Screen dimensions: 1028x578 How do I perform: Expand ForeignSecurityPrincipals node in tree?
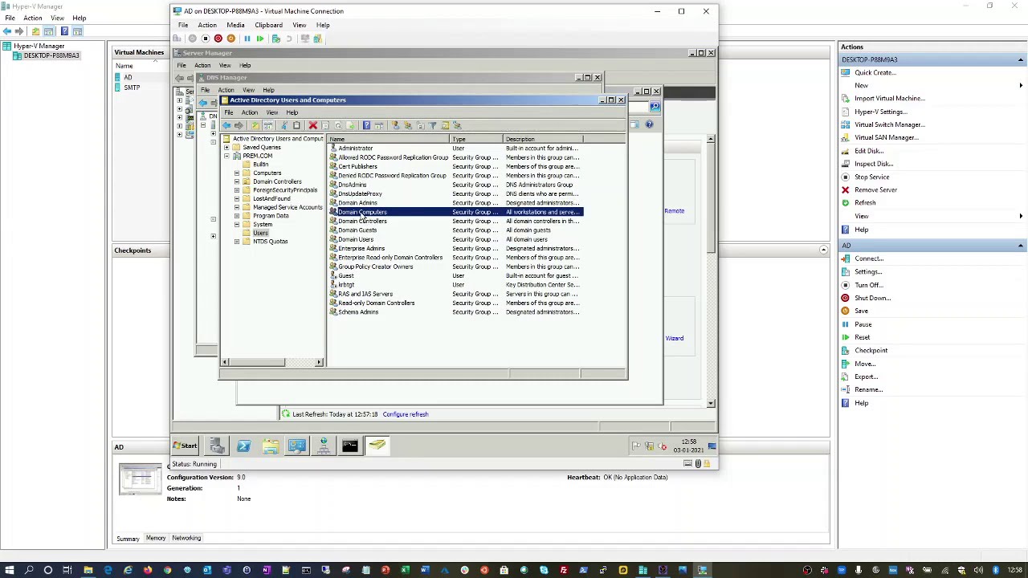(237, 190)
